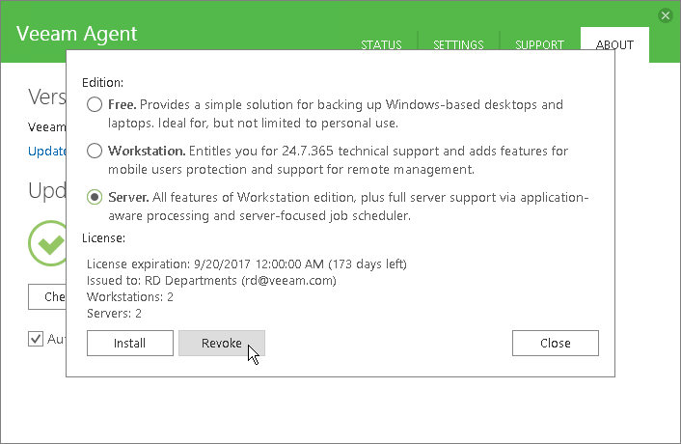Click the Veeam Agent title text
Viewport: 681px width, 444px height.
77,34
